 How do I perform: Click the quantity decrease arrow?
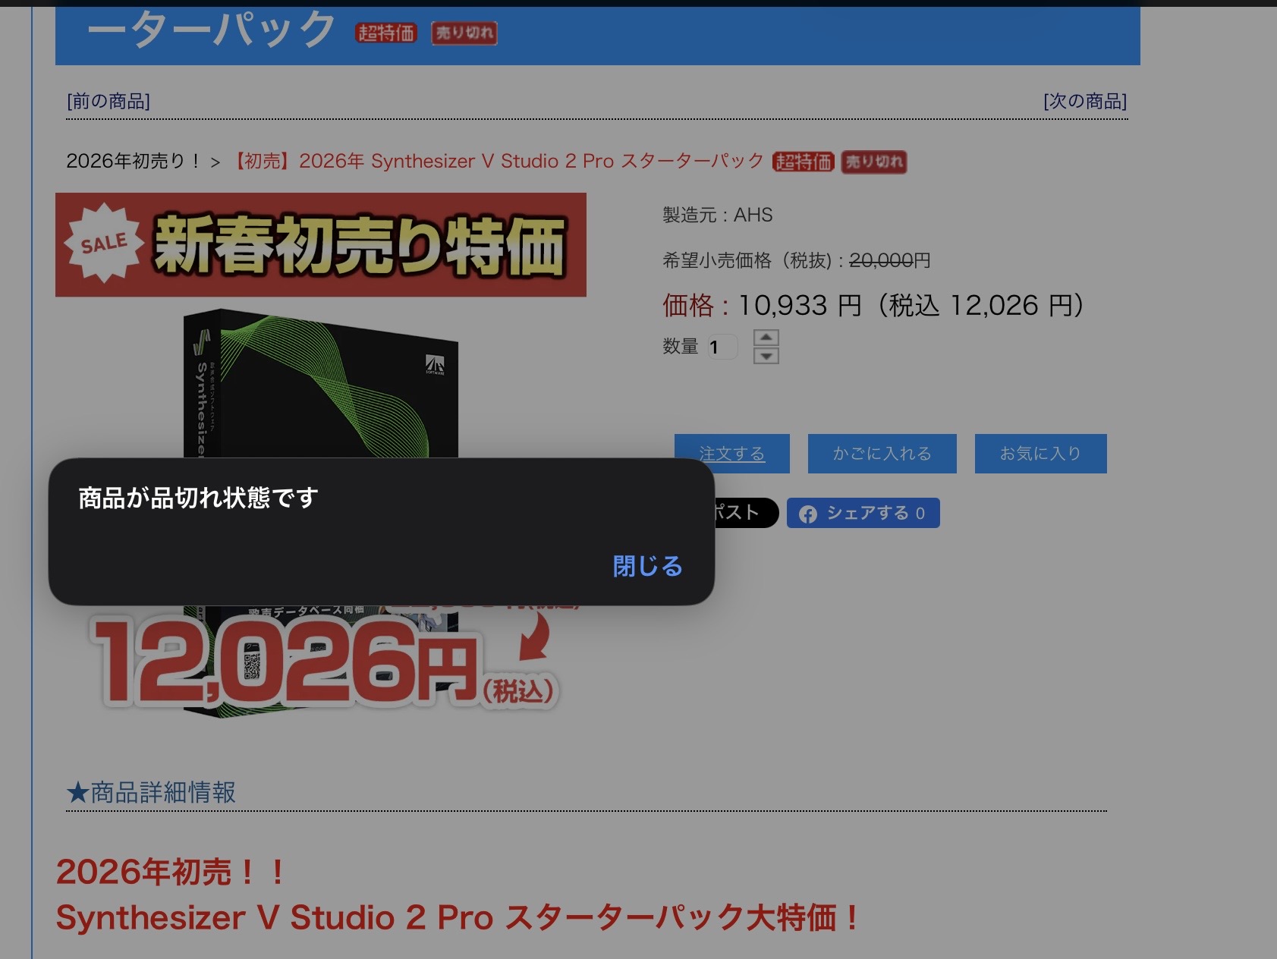click(766, 356)
